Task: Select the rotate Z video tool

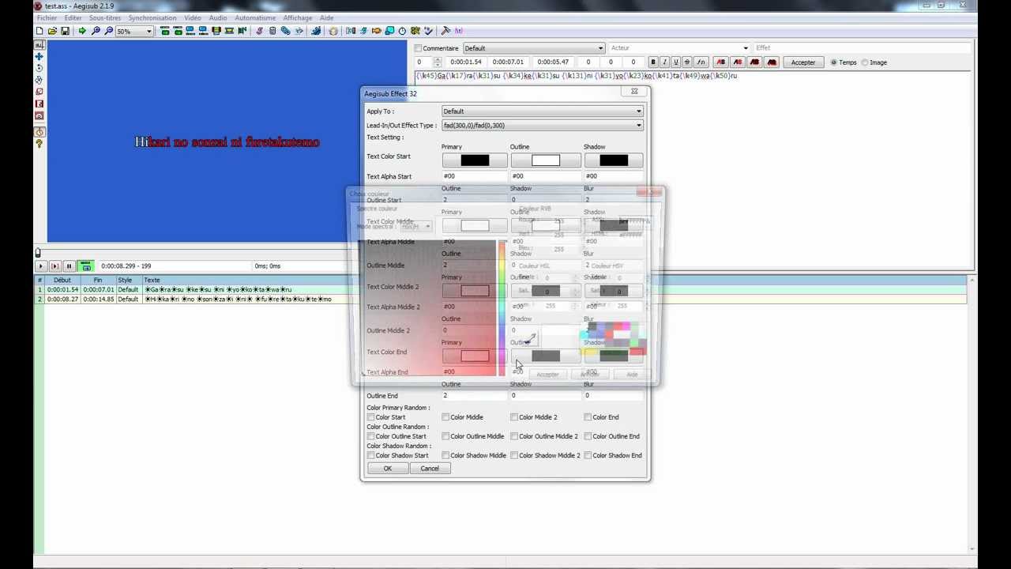Action: click(x=39, y=69)
